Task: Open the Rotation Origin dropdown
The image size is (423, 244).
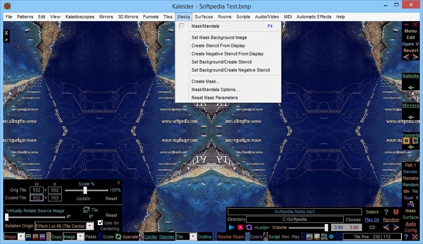Action: 90,226
